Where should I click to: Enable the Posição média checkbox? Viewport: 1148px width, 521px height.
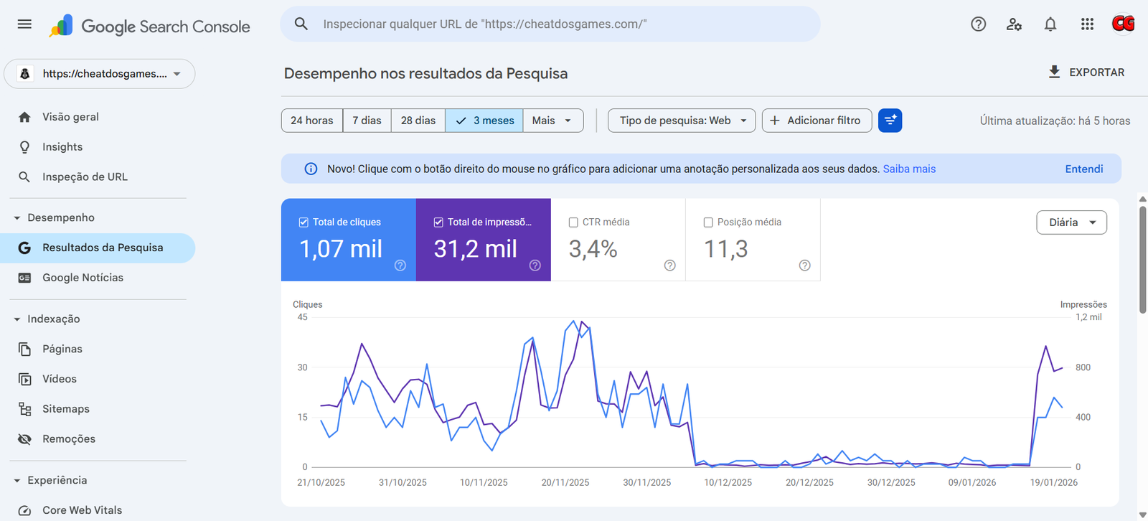(708, 222)
